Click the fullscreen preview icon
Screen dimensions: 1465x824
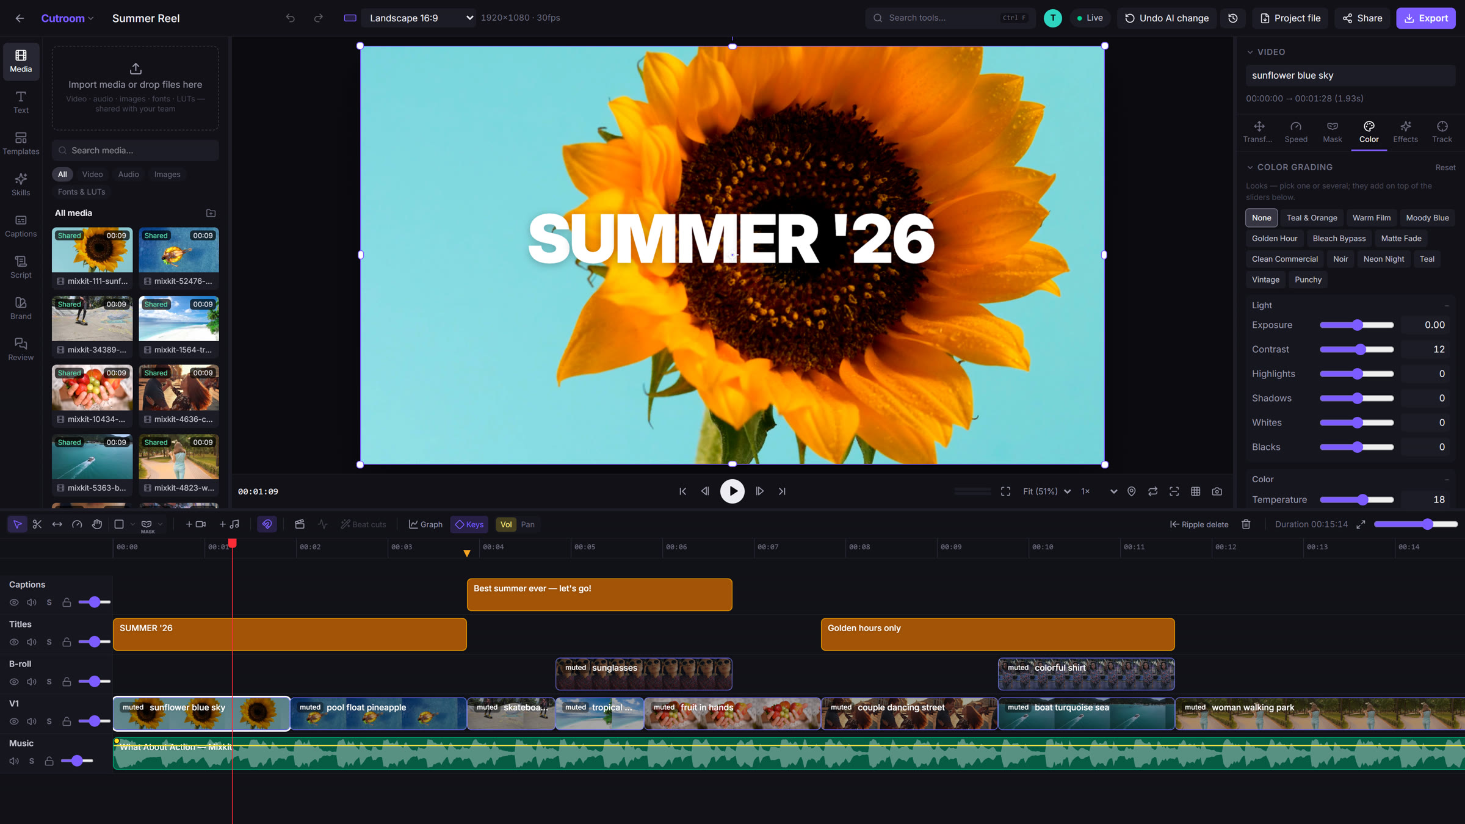(1005, 491)
